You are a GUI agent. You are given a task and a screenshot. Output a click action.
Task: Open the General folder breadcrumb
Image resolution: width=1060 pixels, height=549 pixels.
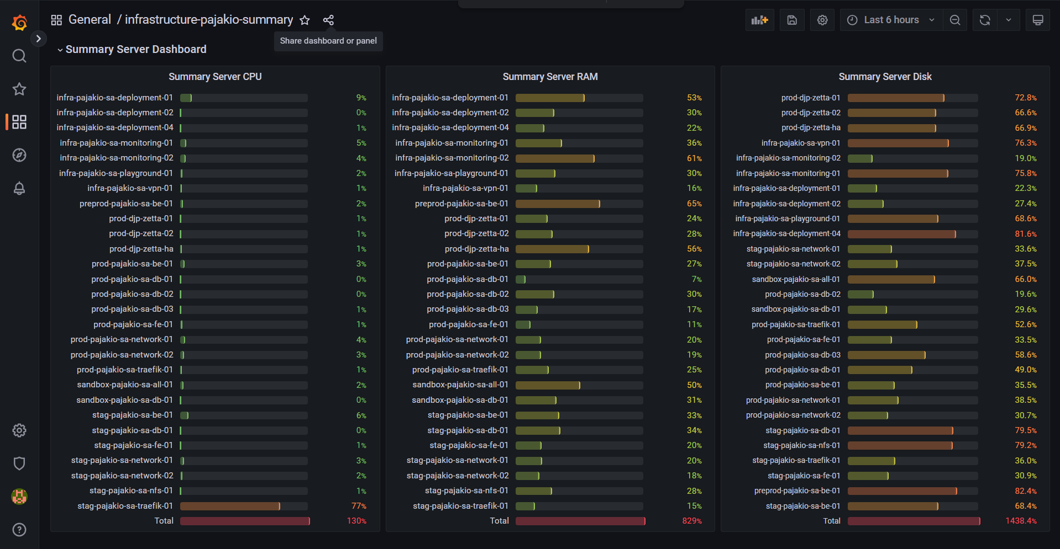(x=90, y=20)
